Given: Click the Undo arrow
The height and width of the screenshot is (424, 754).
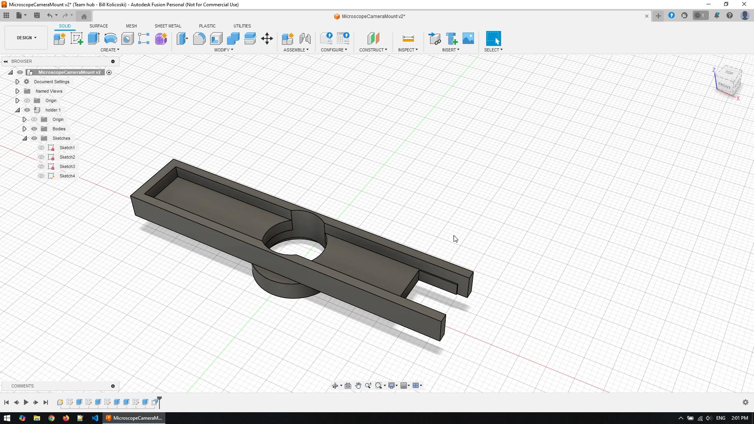Looking at the screenshot, I should pos(49,15).
